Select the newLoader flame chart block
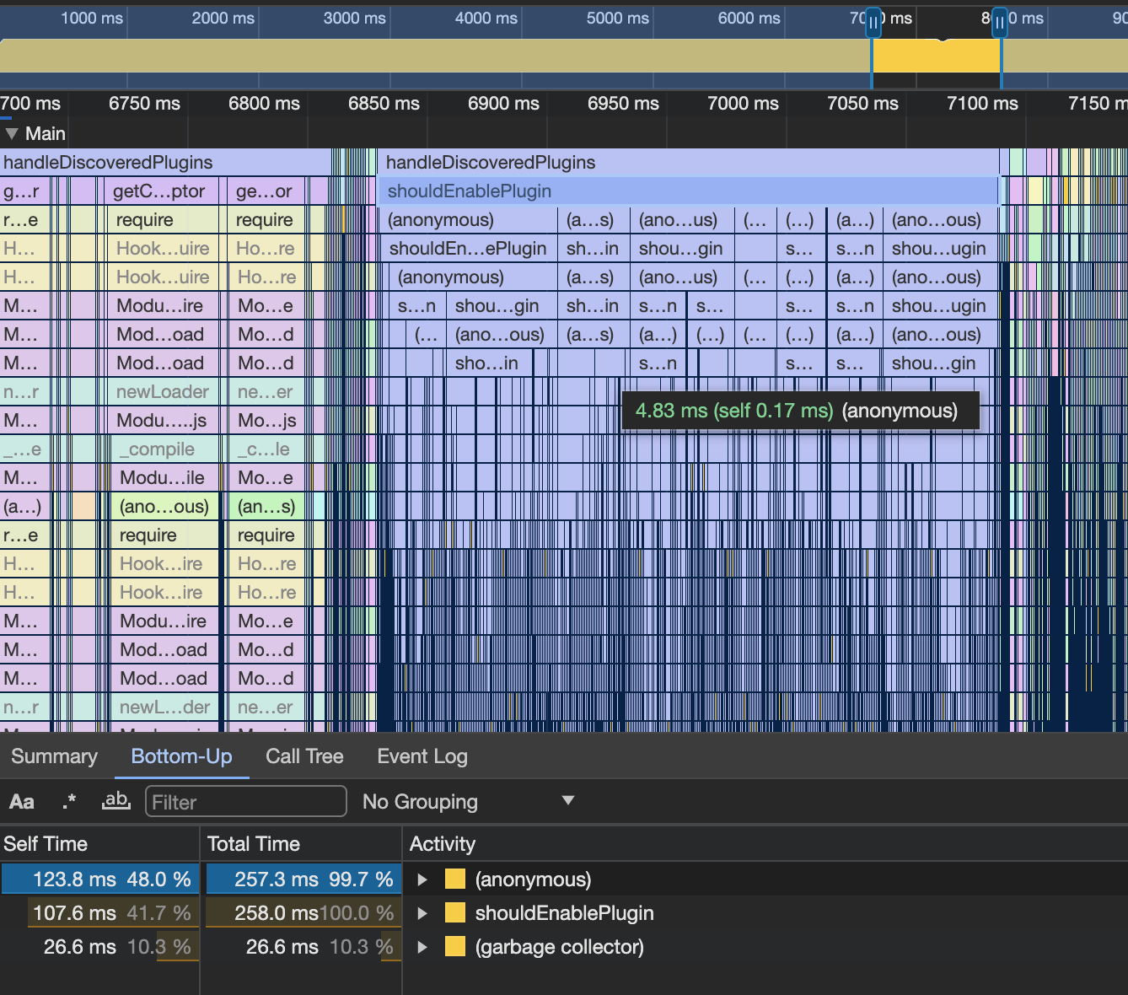1128x995 pixels. pyautogui.click(x=165, y=392)
